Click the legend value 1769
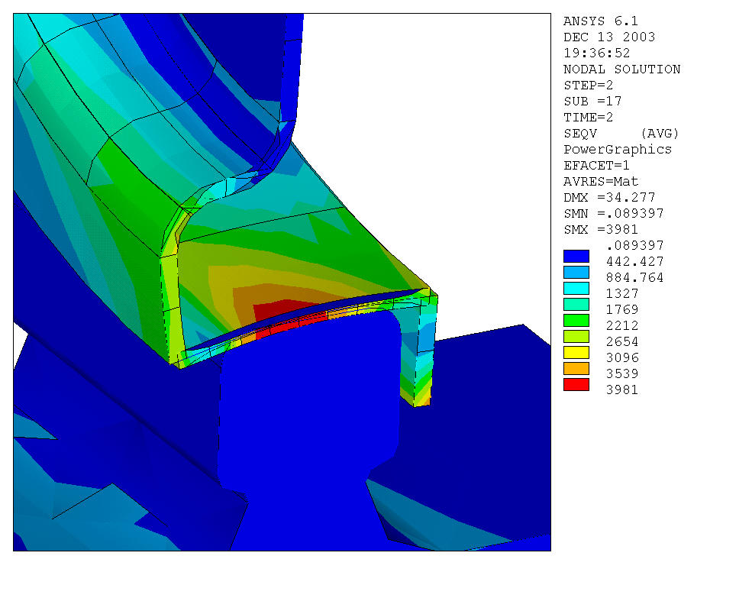The image size is (752, 598). [x=622, y=309]
